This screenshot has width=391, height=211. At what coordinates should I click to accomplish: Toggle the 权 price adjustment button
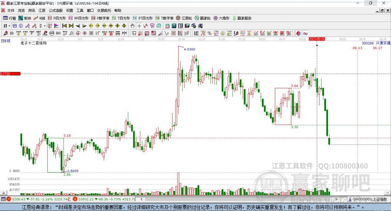click(49, 26)
